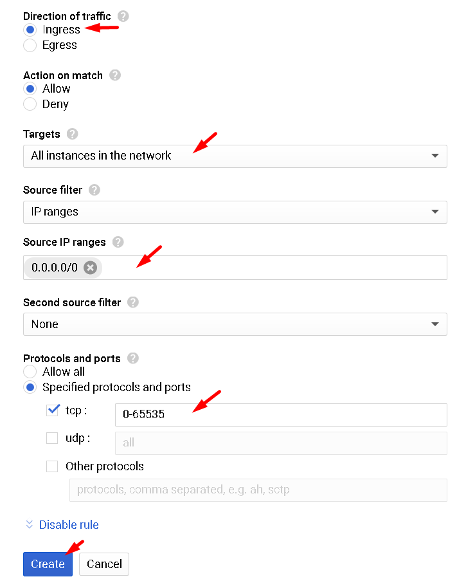Remove the 0.0.0.0/0 IP range chip
475x588 pixels.
91,268
